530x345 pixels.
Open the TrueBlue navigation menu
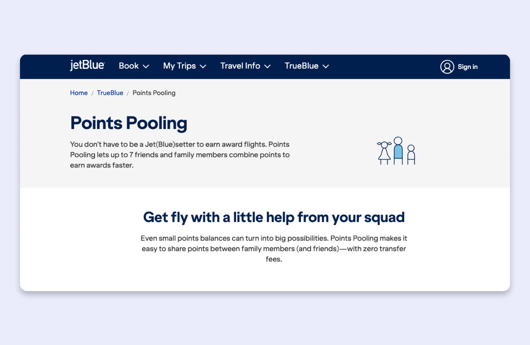click(307, 66)
